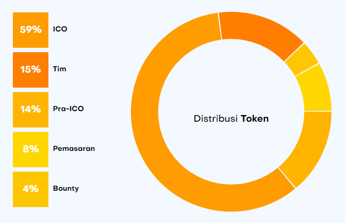Image resolution: width=346 pixels, height=223 pixels.
Task: Click the Distribusi Token center title
Action: pos(231,119)
